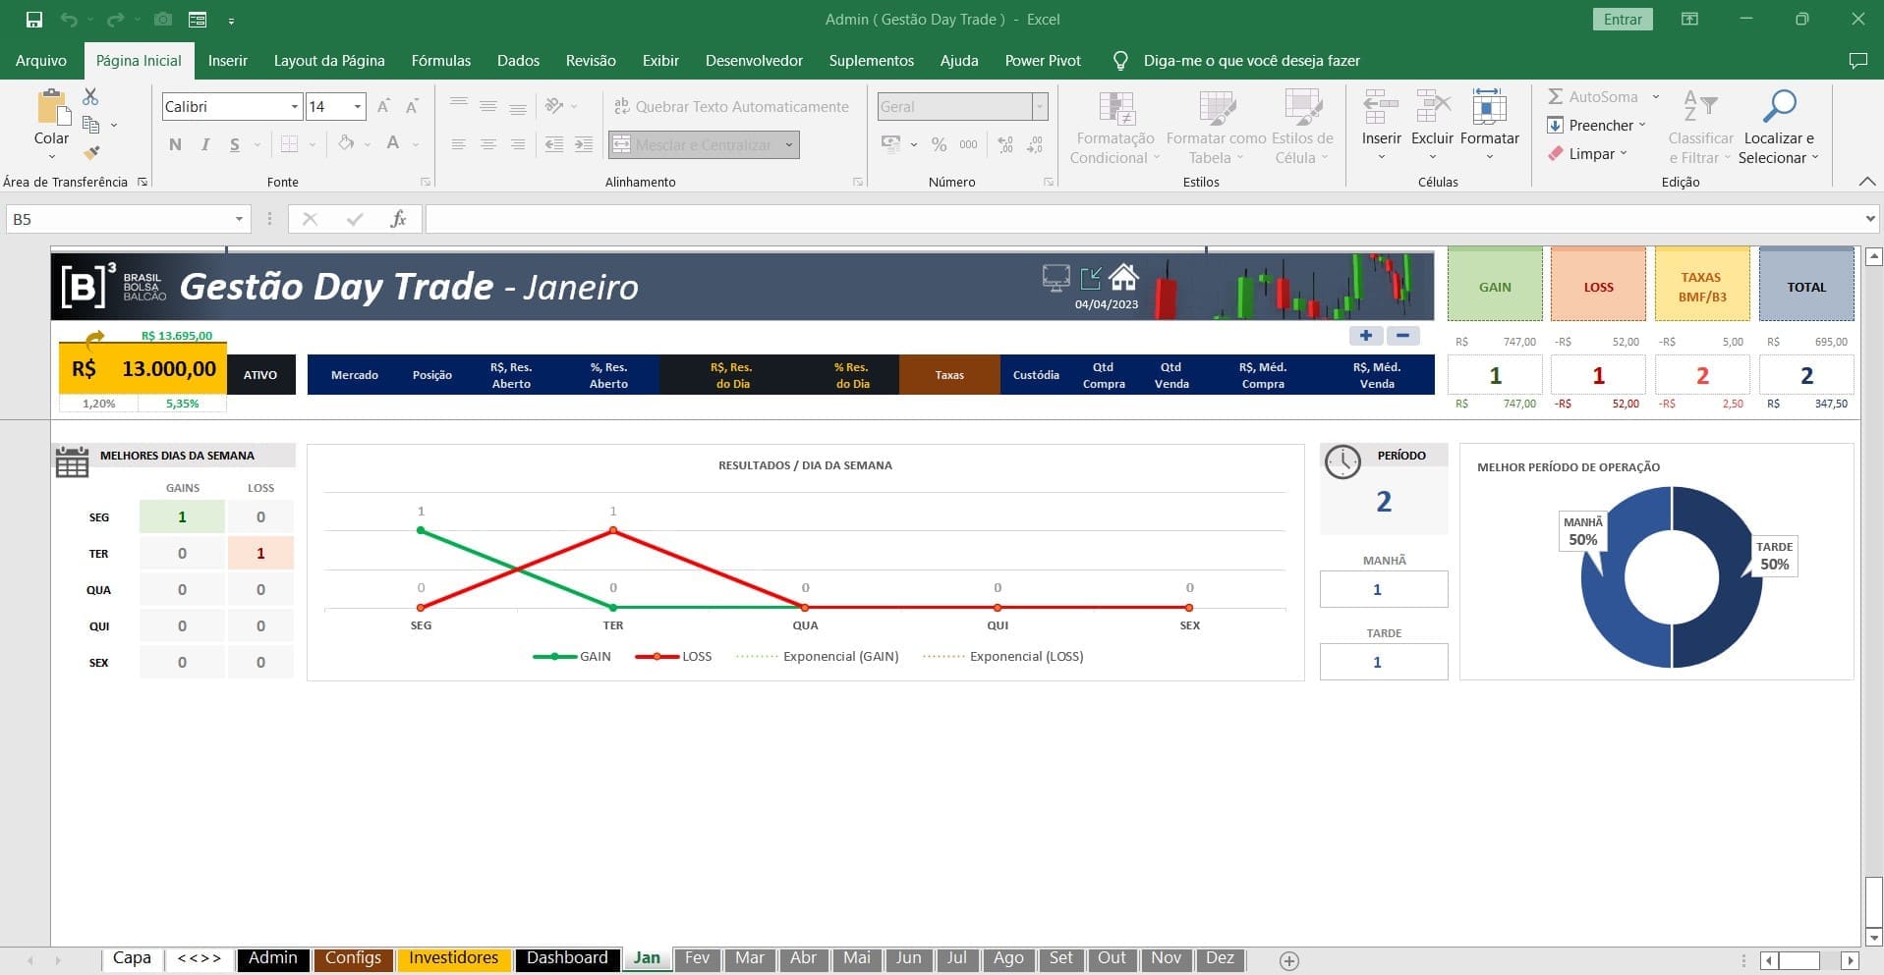The image size is (1884, 975).
Task: Click the Save icon in quick access toolbar
Action: [x=34, y=19]
